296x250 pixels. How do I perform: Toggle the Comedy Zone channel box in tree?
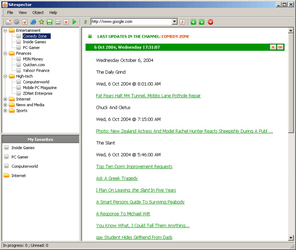point(18,36)
